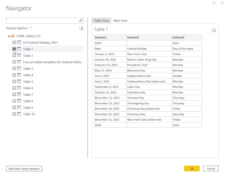
Task: Switch to the Web View tab
Action: 120,20
